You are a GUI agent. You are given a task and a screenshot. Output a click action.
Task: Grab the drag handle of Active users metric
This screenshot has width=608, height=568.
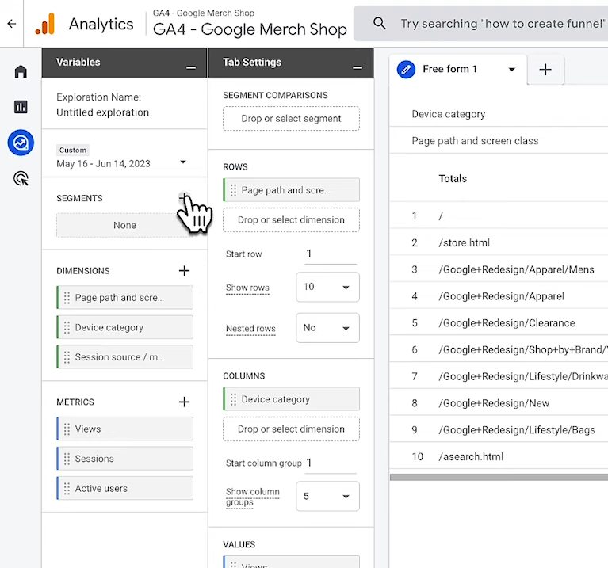pyautogui.click(x=67, y=489)
